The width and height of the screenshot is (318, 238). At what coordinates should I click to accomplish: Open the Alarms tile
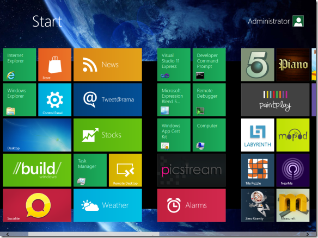(192, 205)
